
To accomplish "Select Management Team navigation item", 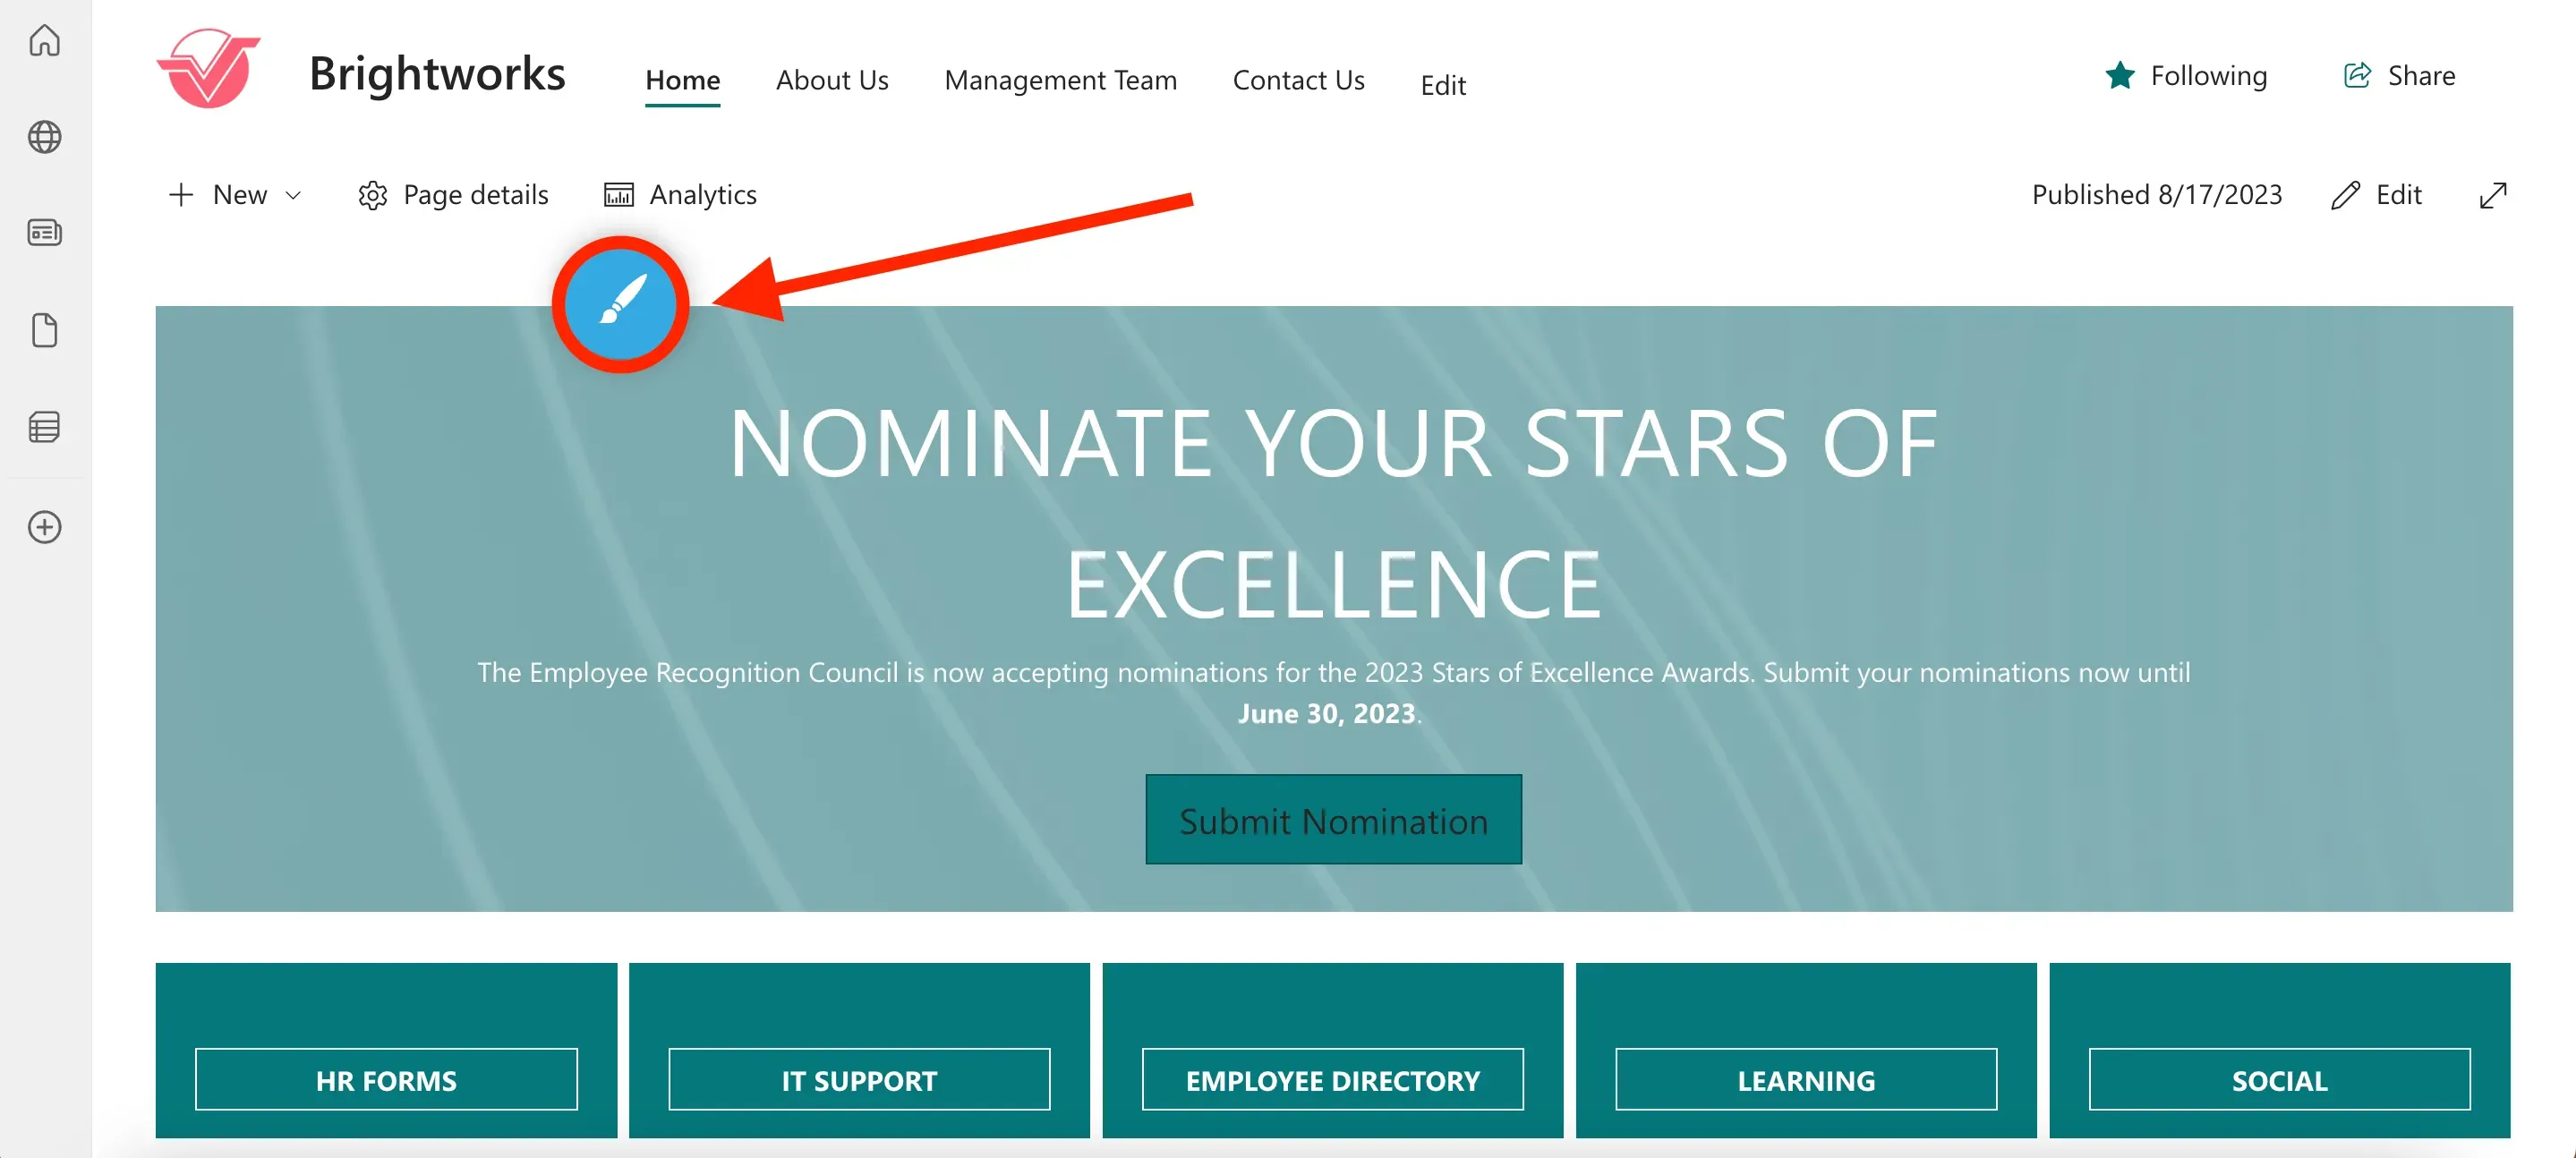I will (1060, 80).
